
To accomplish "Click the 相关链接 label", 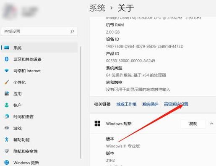I will click(x=102, y=104).
